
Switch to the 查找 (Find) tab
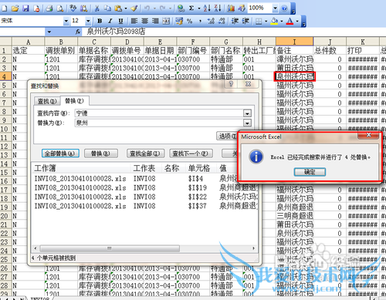pos(47,101)
